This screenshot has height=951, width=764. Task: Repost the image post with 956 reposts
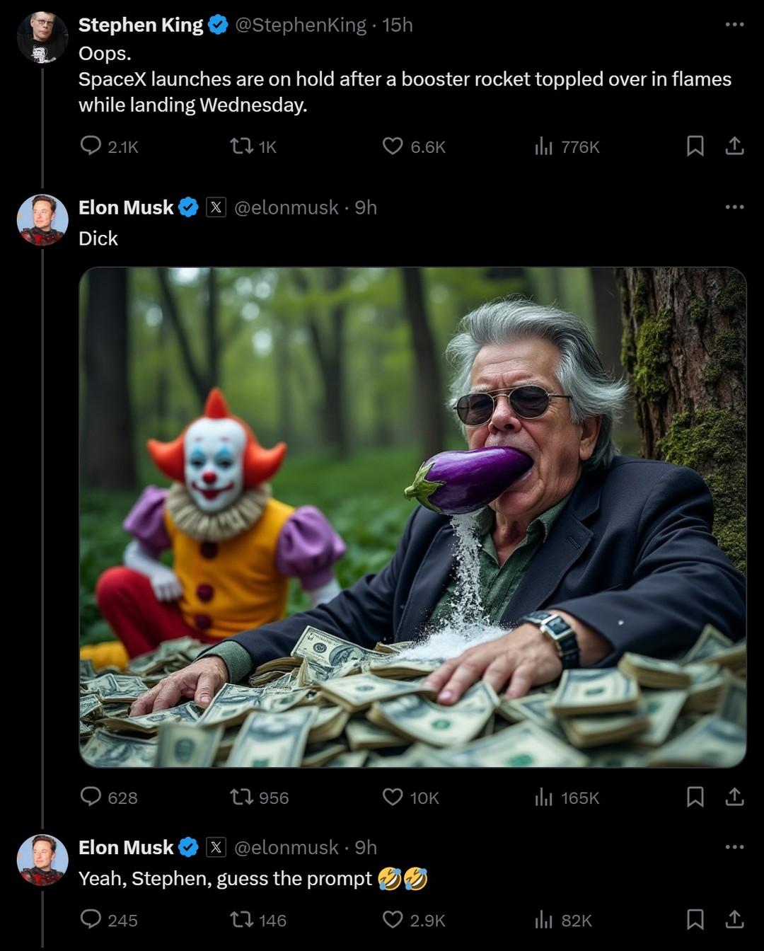pyautogui.click(x=241, y=797)
